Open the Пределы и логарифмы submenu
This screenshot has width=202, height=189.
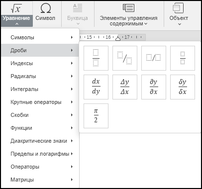[x=40, y=154]
